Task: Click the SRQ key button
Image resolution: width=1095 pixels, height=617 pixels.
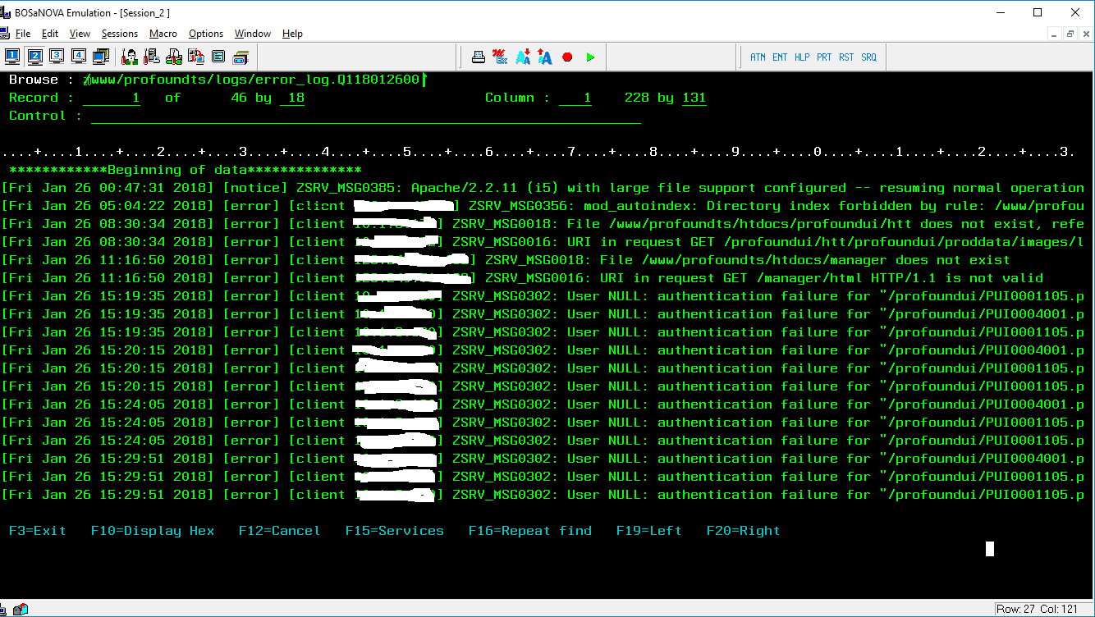Action: point(868,57)
